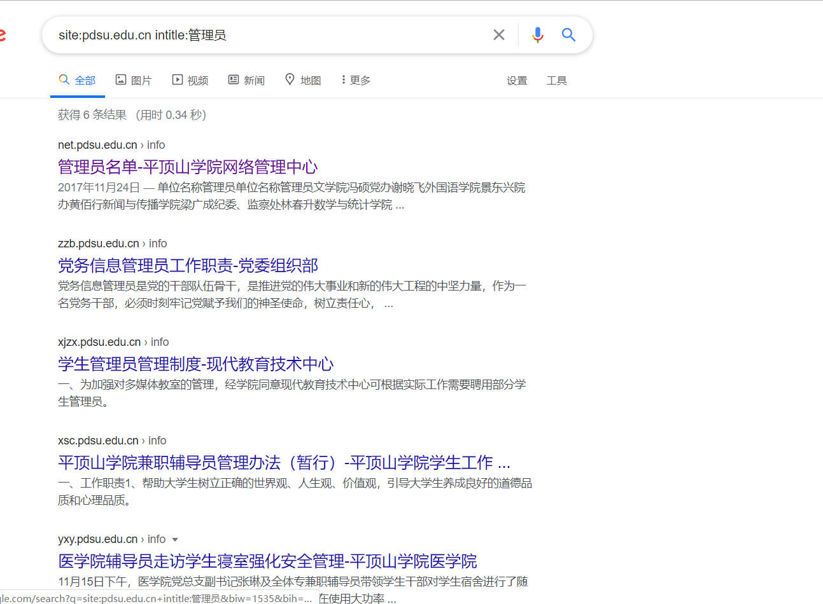The width and height of the screenshot is (823, 604).
Task: Open the 全部 results tab
Action: tap(77, 80)
